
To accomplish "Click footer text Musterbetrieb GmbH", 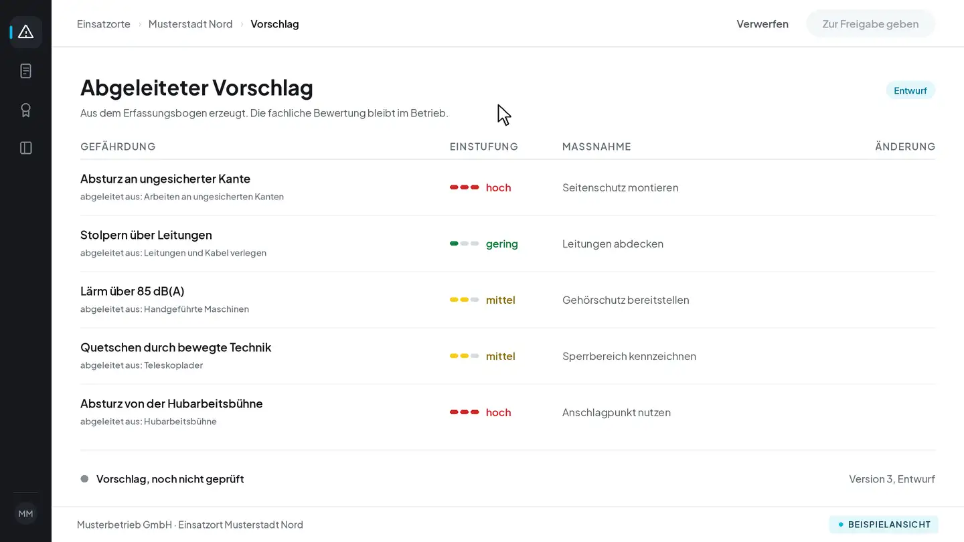I will pos(125,525).
